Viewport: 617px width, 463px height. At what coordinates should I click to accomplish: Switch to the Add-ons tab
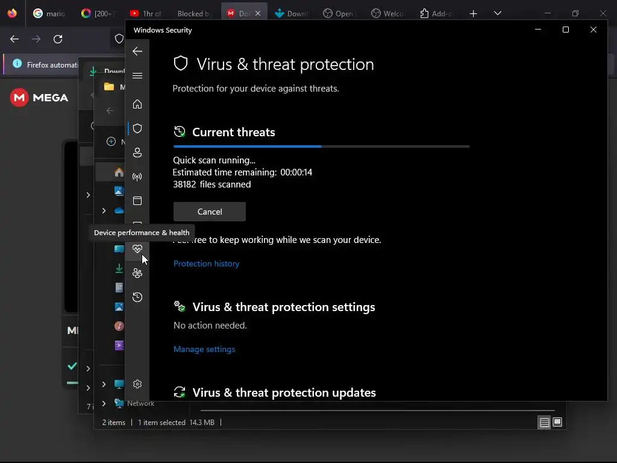[436, 13]
